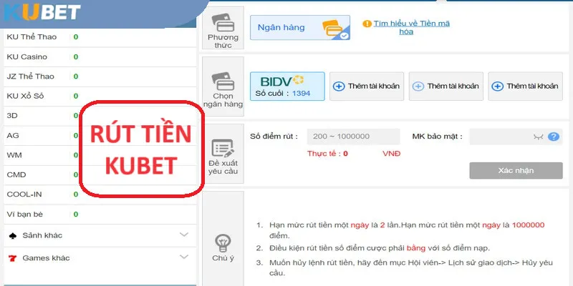Click the first Thêm tài khoản button

point(367,86)
